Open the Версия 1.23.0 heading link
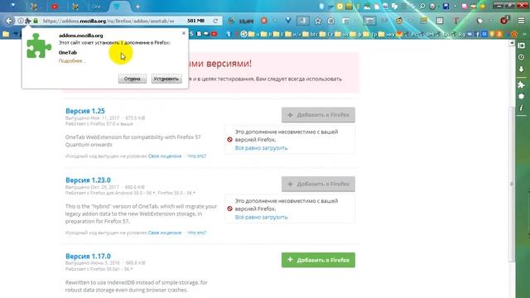Image resolution: width=530 pixels, height=298 pixels. pyautogui.click(x=88, y=180)
